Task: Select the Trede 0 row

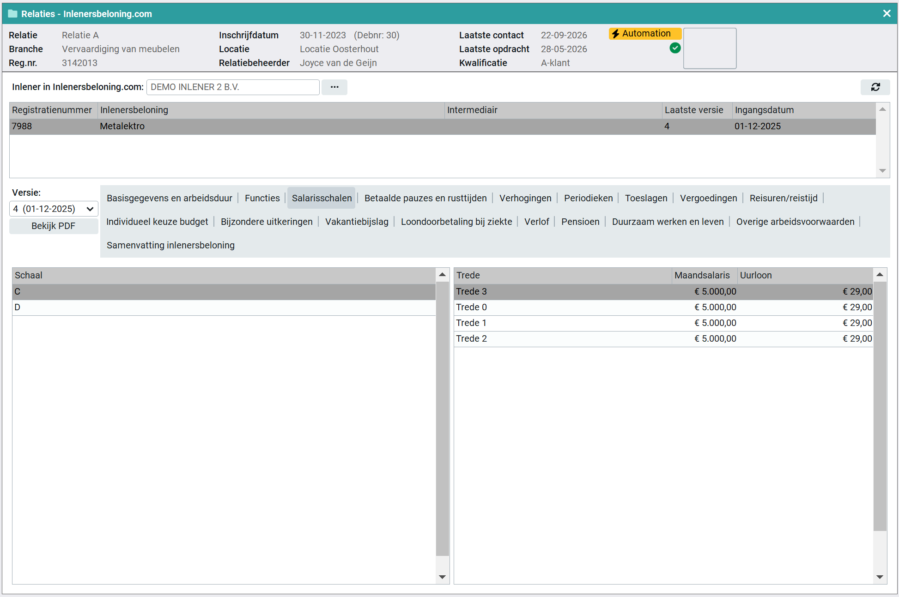Action: coord(663,307)
